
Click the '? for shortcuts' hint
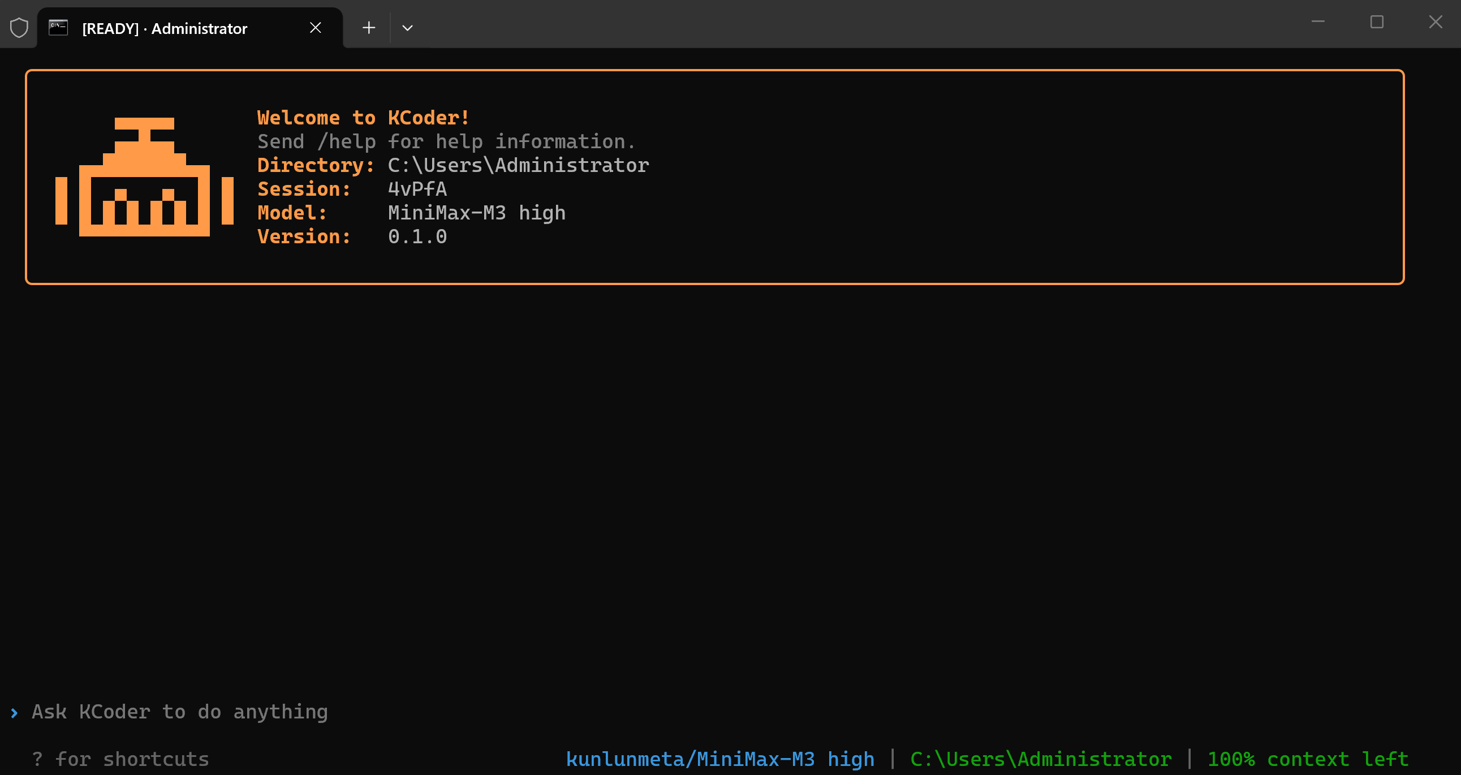click(x=120, y=760)
